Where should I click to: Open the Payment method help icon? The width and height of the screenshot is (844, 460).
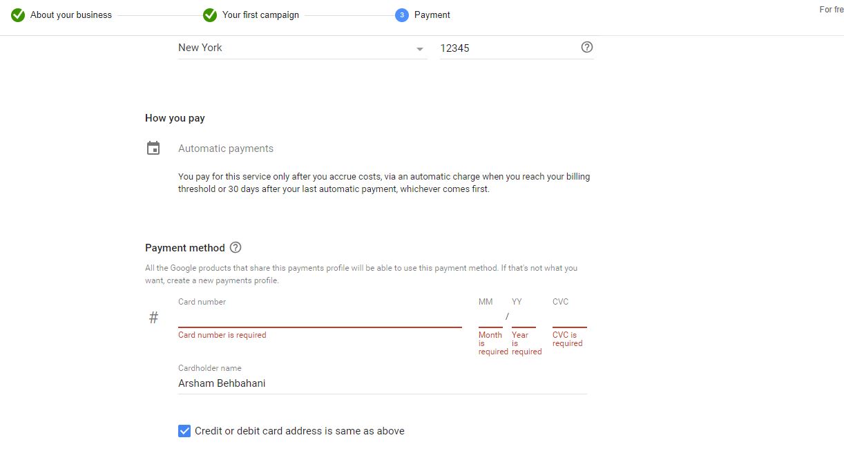click(236, 247)
